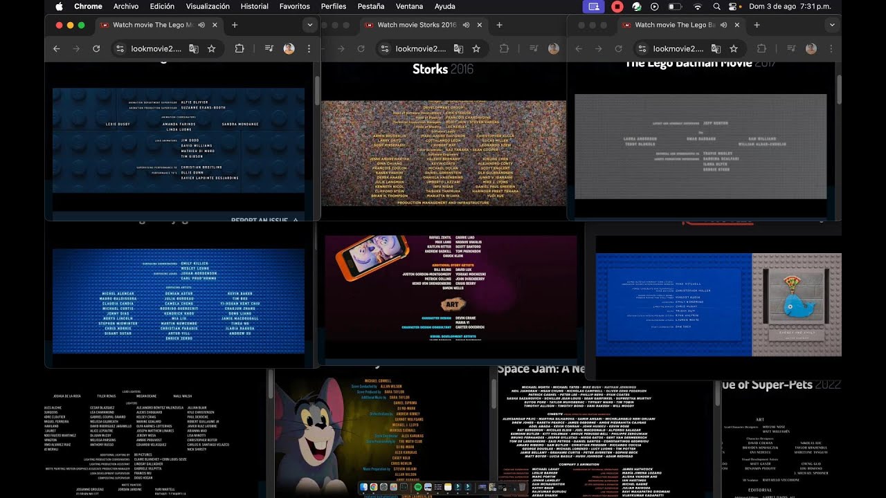
Task: Open the tab search dropdown in the Lego Batman window
Action: (x=831, y=25)
